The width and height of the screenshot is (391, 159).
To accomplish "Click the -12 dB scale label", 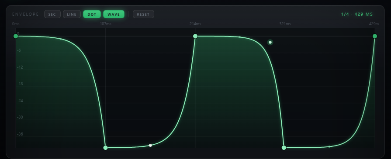I will coord(20,67).
